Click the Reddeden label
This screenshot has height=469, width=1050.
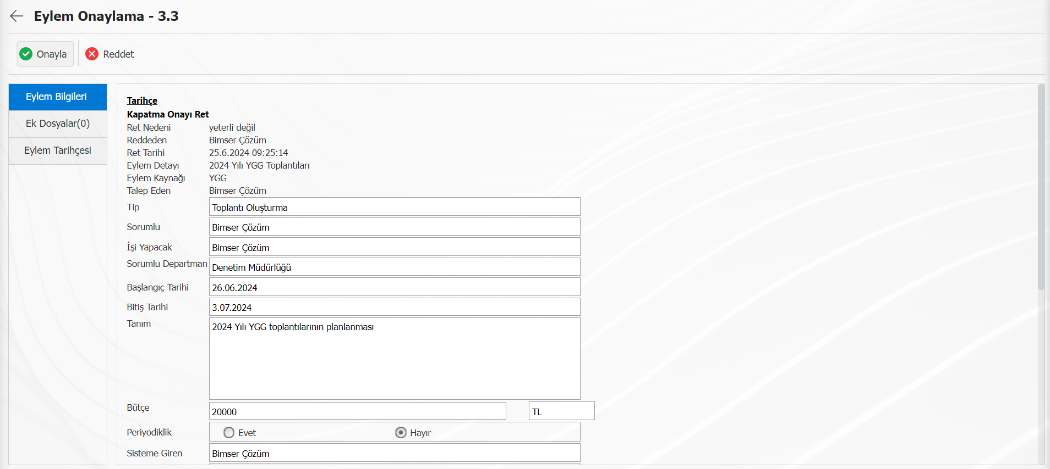tap(147, 140)
